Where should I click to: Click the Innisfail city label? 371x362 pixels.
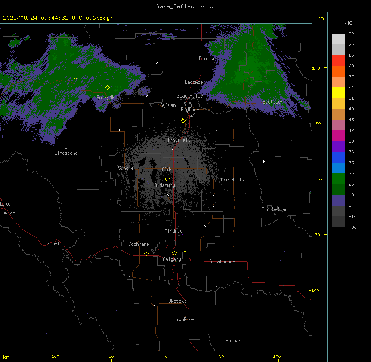(179, 140)
